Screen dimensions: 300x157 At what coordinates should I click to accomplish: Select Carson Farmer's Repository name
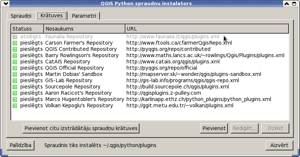click(x=79, y=43)
